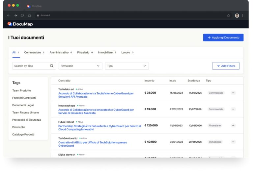Switch to the Lavoro tab
The height and width of the screenshot is (172, 253).
click(127, 53)
